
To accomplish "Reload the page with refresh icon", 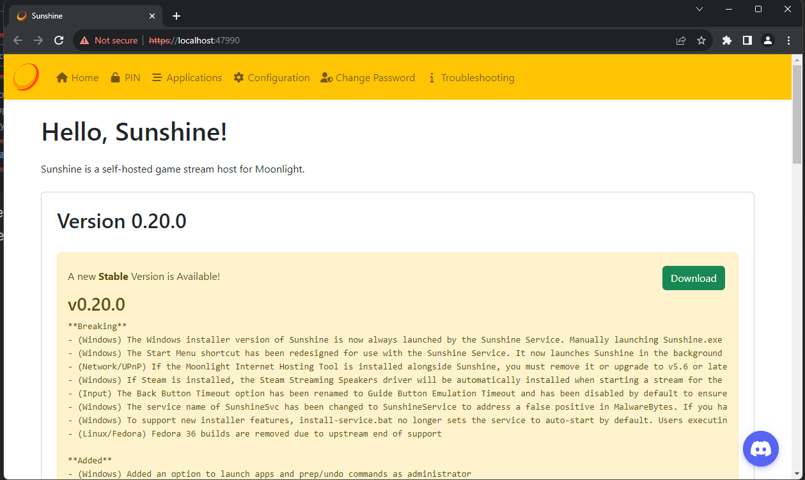I will click(59, 40).
